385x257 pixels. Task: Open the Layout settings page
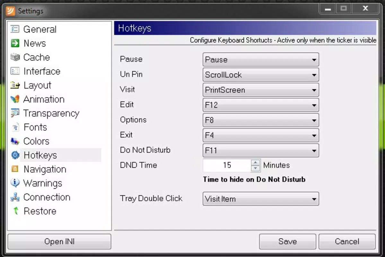pyautogui.click(x=37, y=85)
